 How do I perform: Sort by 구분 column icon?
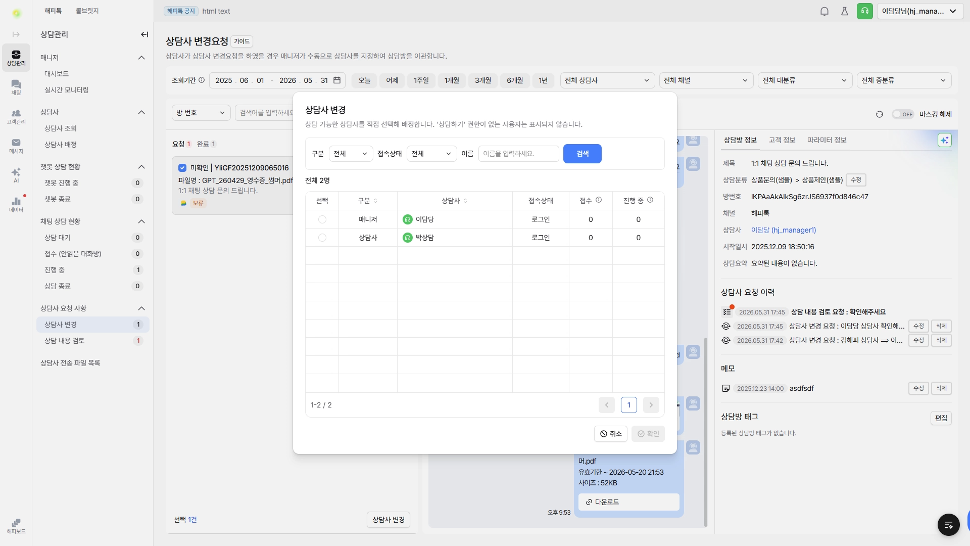[x=375, y=201]
